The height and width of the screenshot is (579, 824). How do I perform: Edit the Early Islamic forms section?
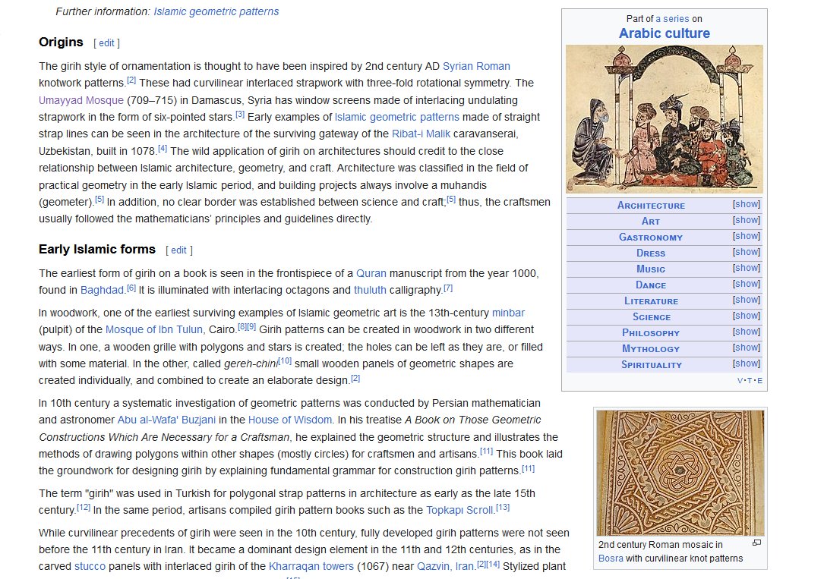click(178, 250)
